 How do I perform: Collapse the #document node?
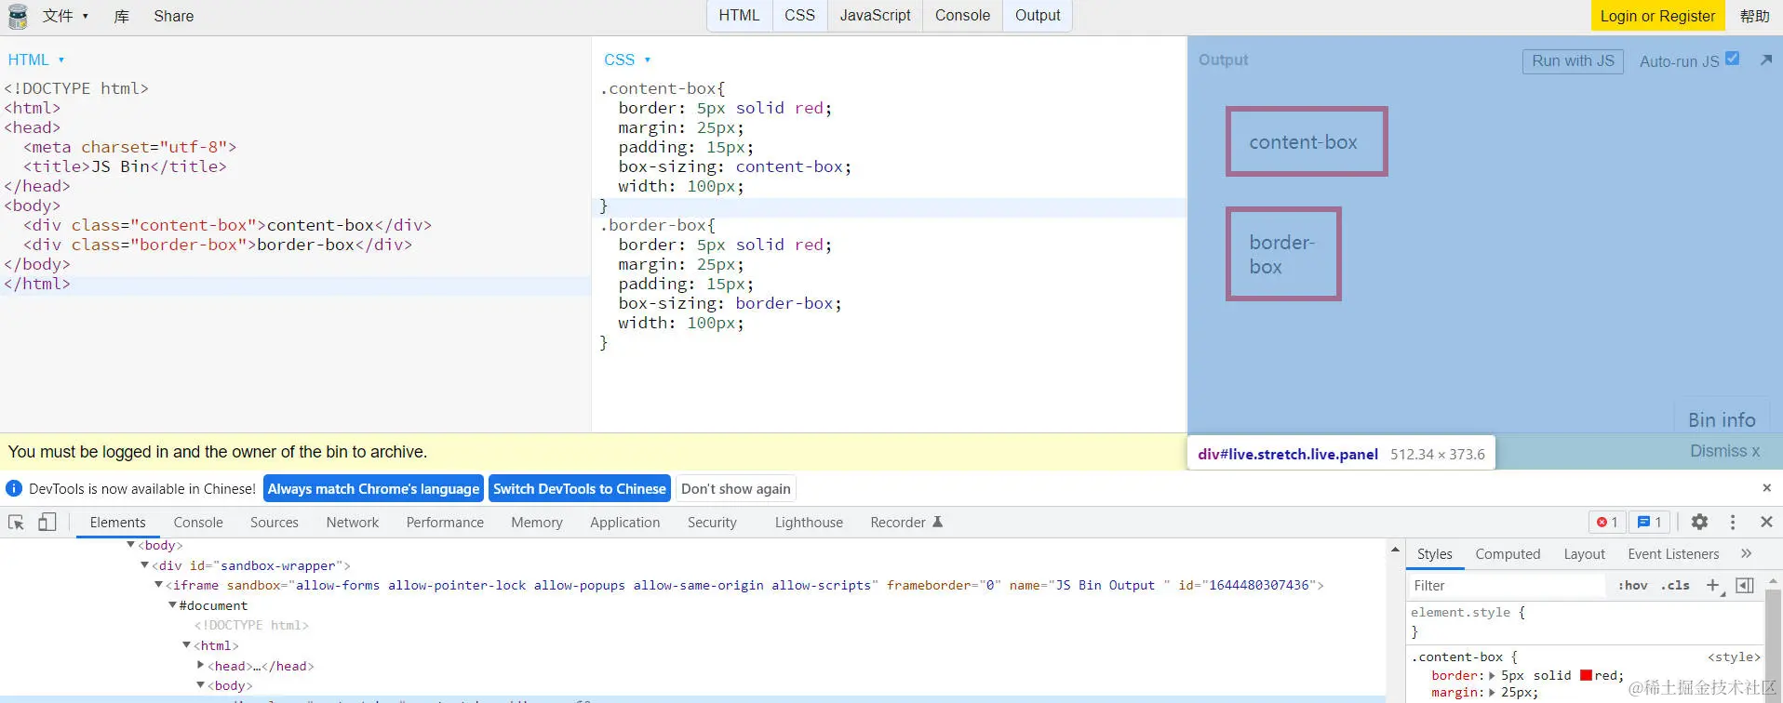(x=172, y=604)
